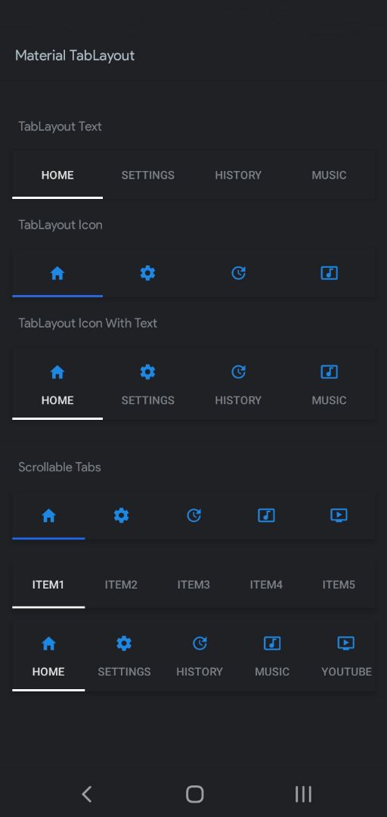Switch to SETTINGS tab in TabLayout Text
Image resolution: width=387 pixels, height=817 pixels.
pos(148,175)
